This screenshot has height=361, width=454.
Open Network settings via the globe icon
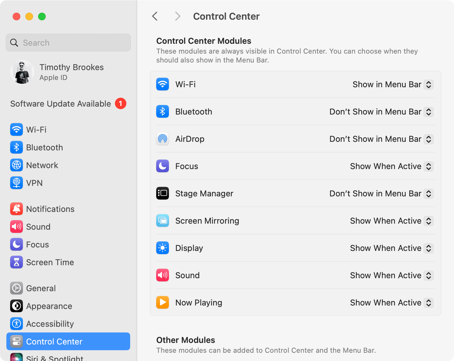pos(17,165)
